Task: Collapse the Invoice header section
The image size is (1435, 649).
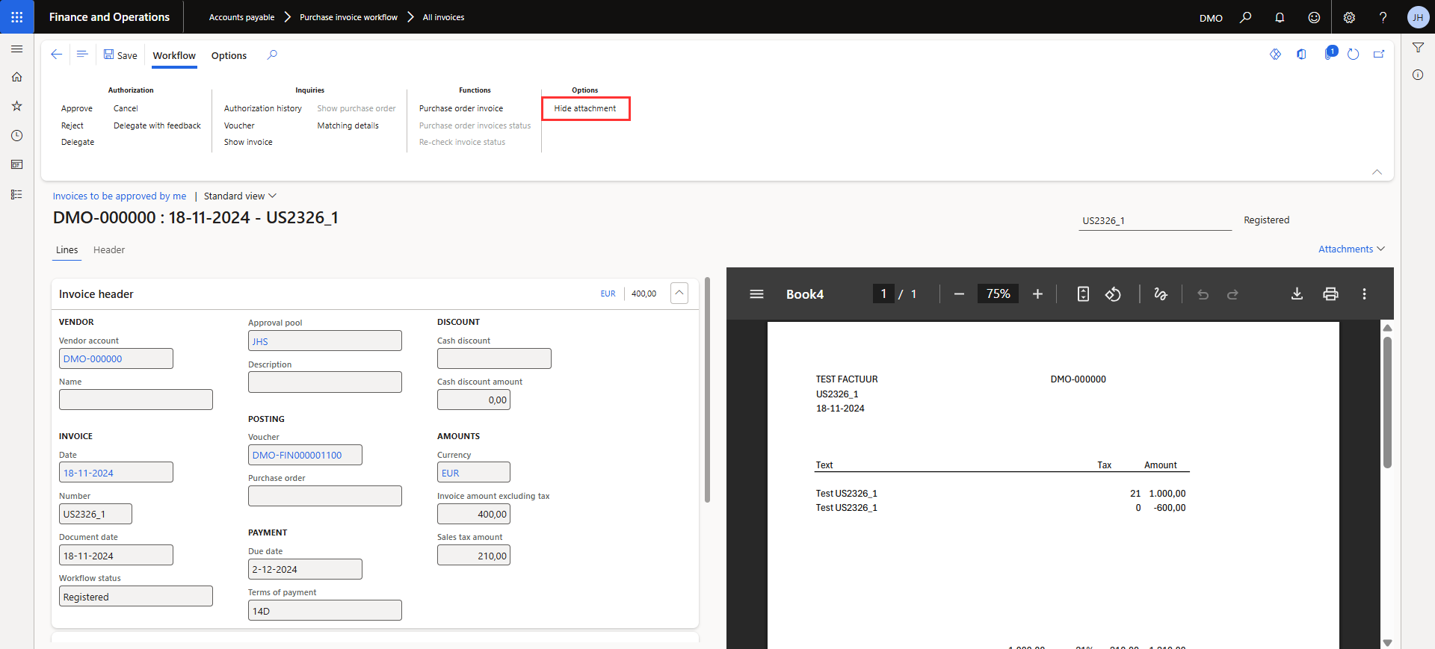Action: point(679,293)
